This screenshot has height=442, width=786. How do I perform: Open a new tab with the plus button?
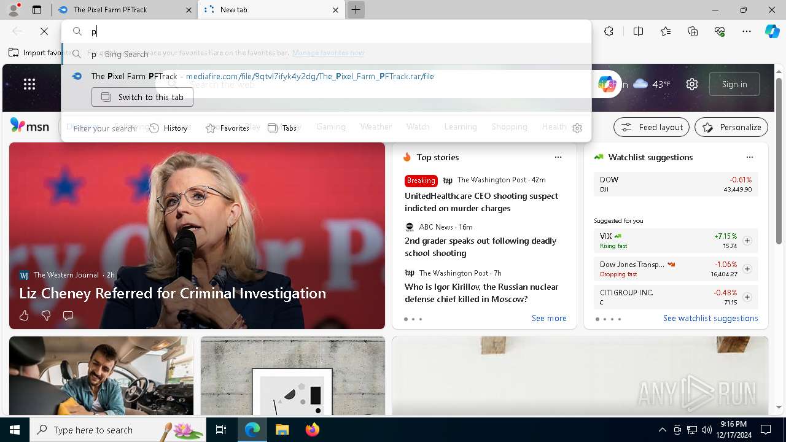tap(356, 10)
